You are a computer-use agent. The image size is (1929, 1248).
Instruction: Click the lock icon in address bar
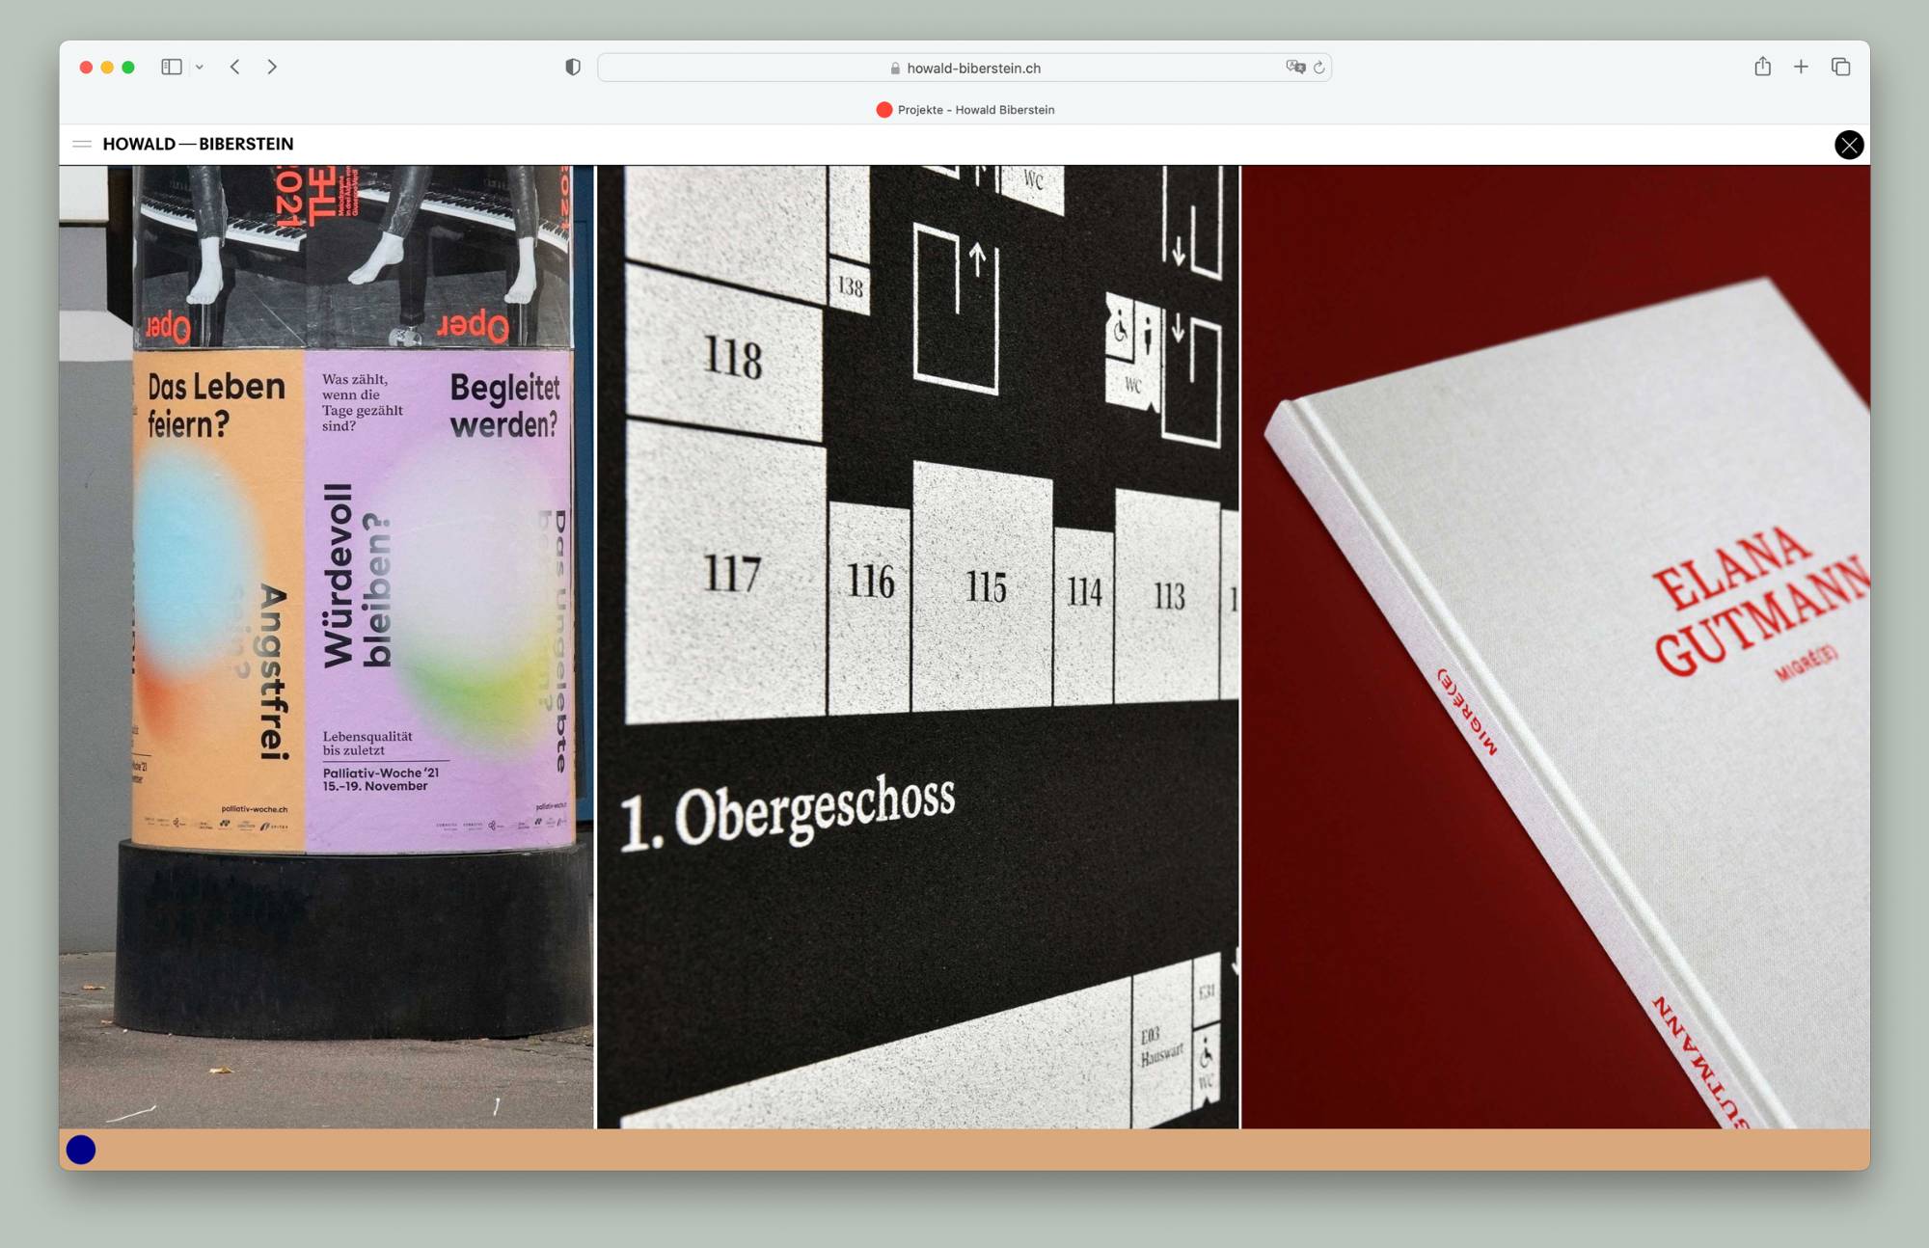tap(895, 68)
